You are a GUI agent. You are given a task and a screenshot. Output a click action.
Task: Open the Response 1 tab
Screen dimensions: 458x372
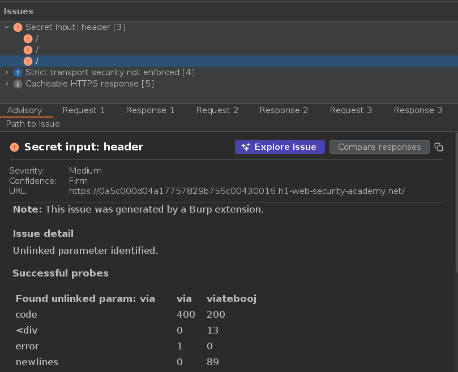(150, 110)
